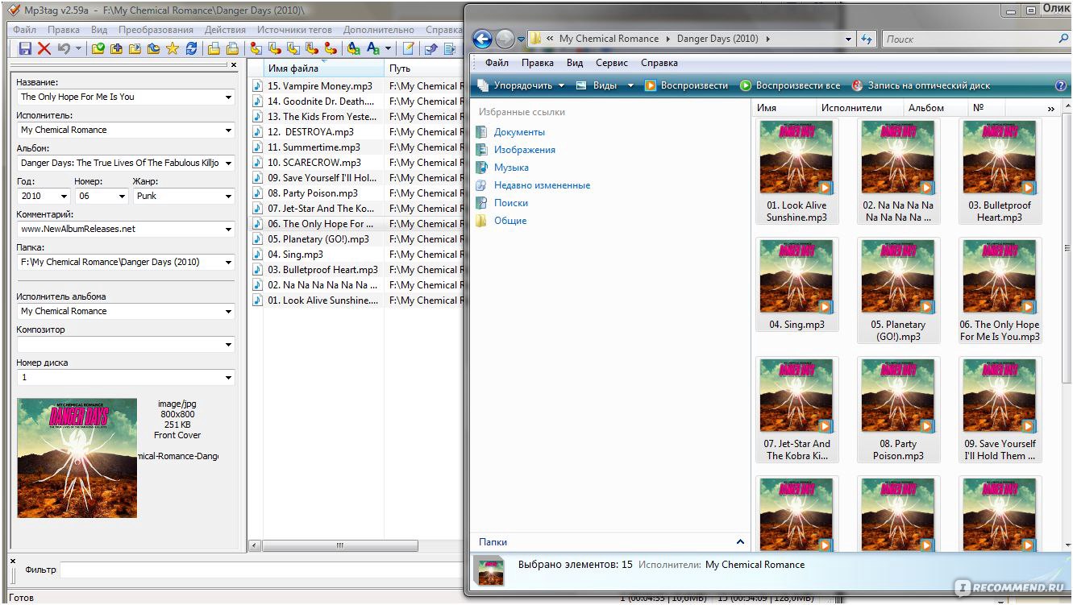Image resolution: width=1073 pixels, height=605 pixels.
Task: Run first tag converter icon, Tag to Filename
Action: point(256,48)
